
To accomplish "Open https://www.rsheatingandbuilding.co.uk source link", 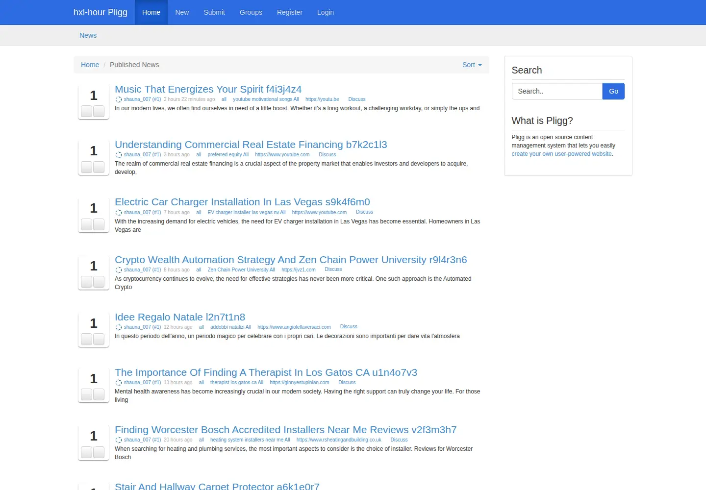I will click(339, 440).
